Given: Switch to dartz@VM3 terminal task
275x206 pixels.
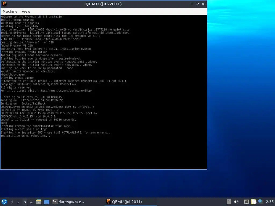Looking at the screenshot, I should [68, 202].
